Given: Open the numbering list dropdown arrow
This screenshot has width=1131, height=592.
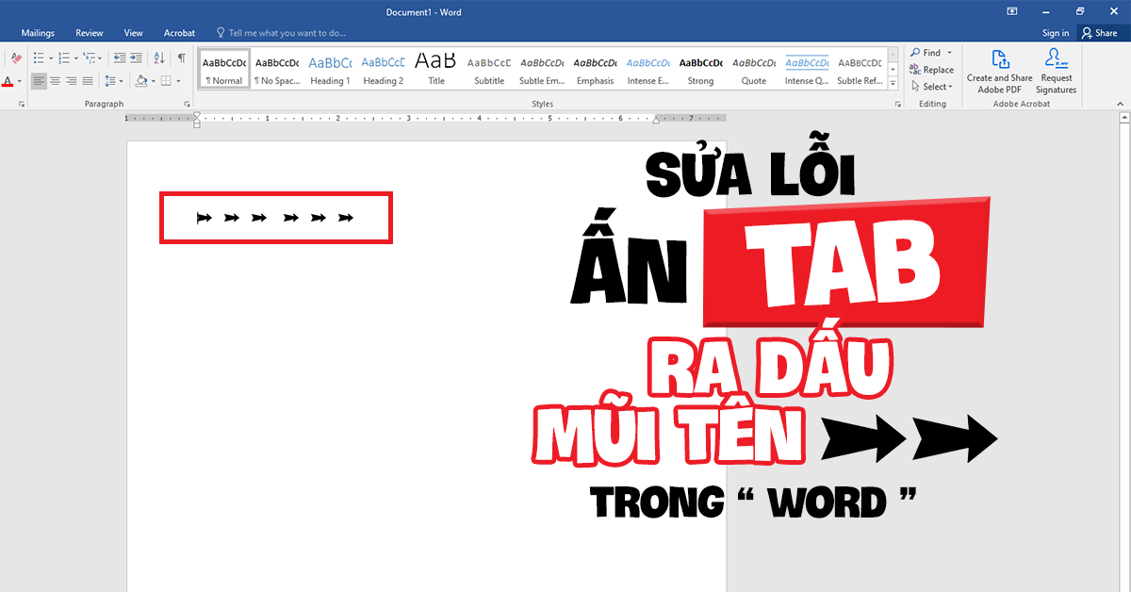Looking at the screenshot, I should [x=75, y=58].
